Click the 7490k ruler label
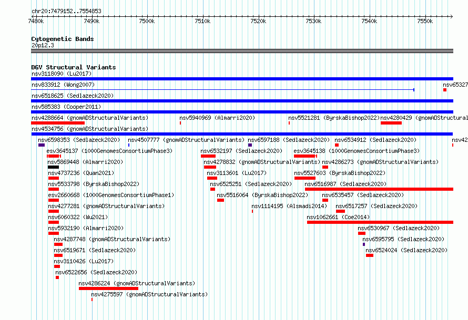 92,21
